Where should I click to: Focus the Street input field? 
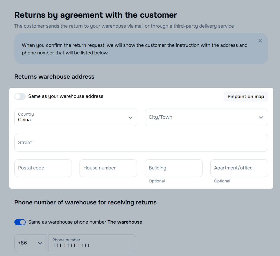click(x=141, y=143)
